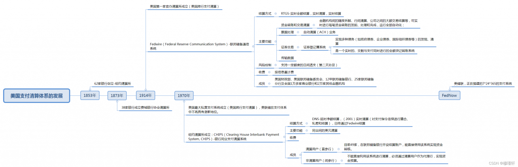The height and width of the screenshot is (167, 518).
Task: Collapse the 风险控制 branch
Action: point(276,65)
